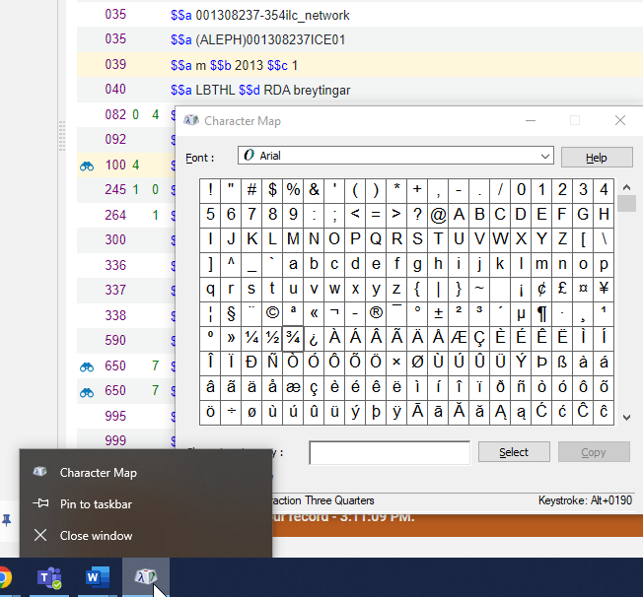Click the Help button
643x597 pixels.
click(597, 158)
